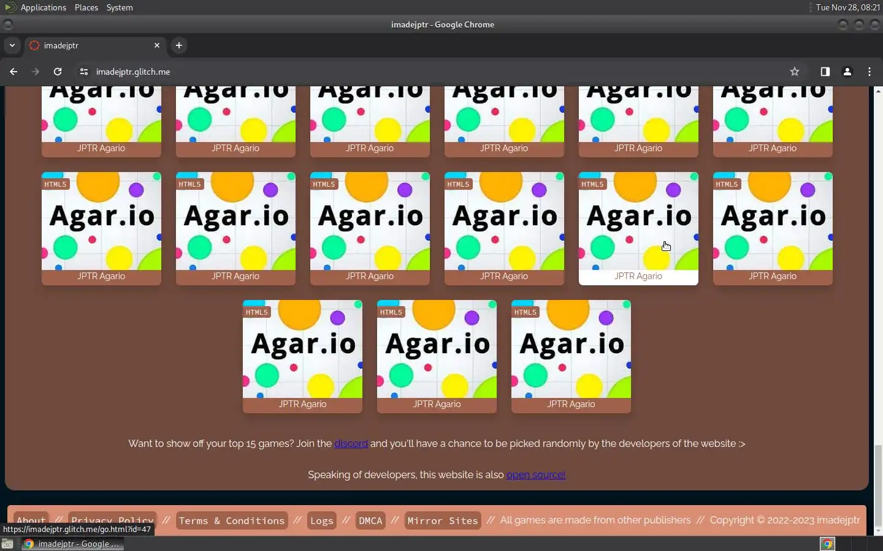Open the window menu icon in title bar
The width and height of the screenshot is (883, 551).
8,24
